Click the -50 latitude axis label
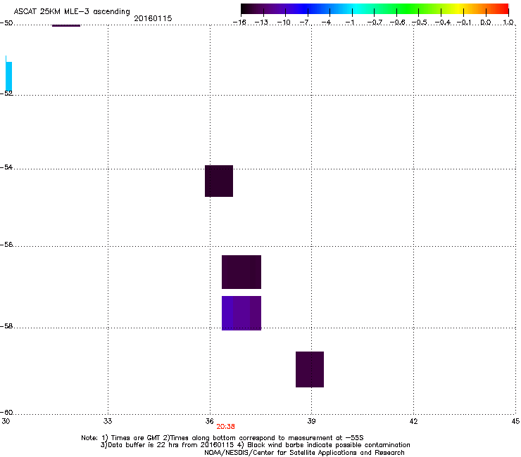 pos(6,23)
